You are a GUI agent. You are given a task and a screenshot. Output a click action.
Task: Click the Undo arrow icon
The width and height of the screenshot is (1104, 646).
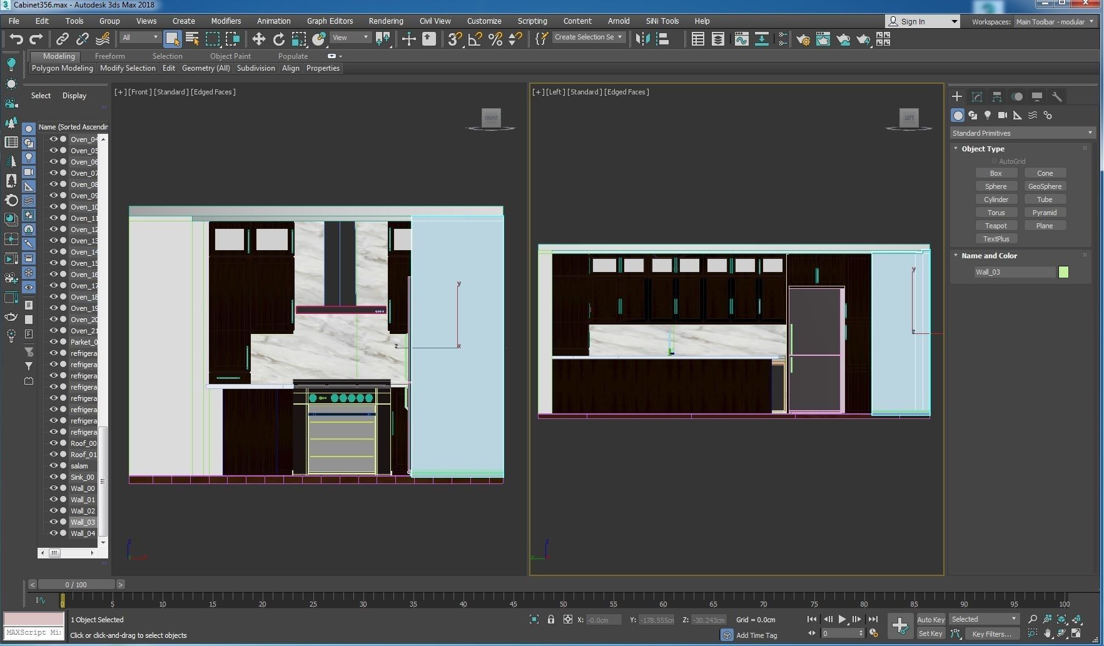(x=16, y=39)
